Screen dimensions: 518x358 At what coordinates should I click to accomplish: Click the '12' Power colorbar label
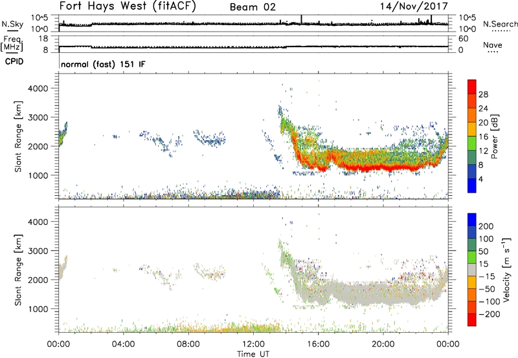click(483, 151)
